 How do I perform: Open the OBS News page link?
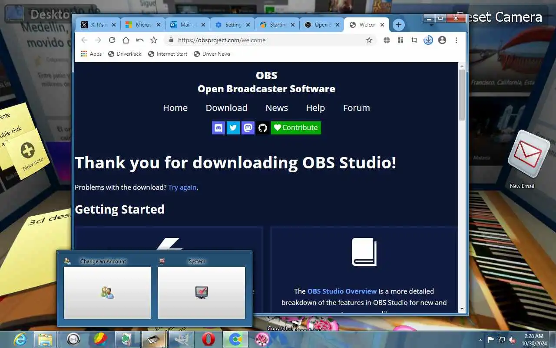tap(277, 108)
